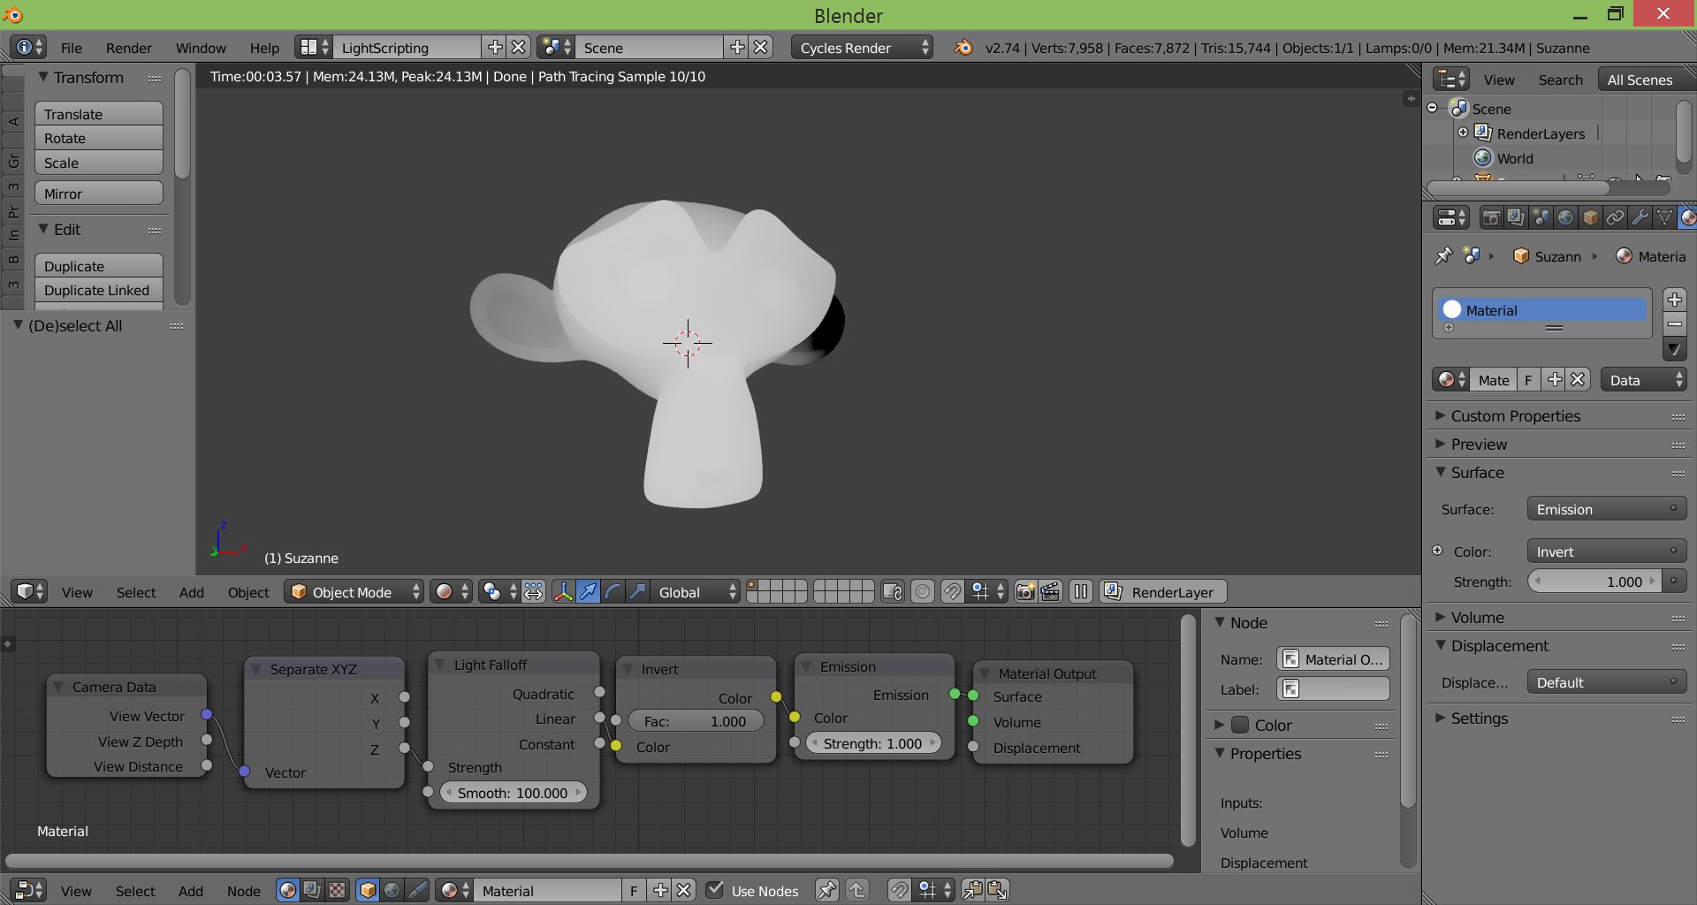Screen dimensions: 1697x905
Task: Enable the Use Nodes checkbox
Action: click(714, 890)
